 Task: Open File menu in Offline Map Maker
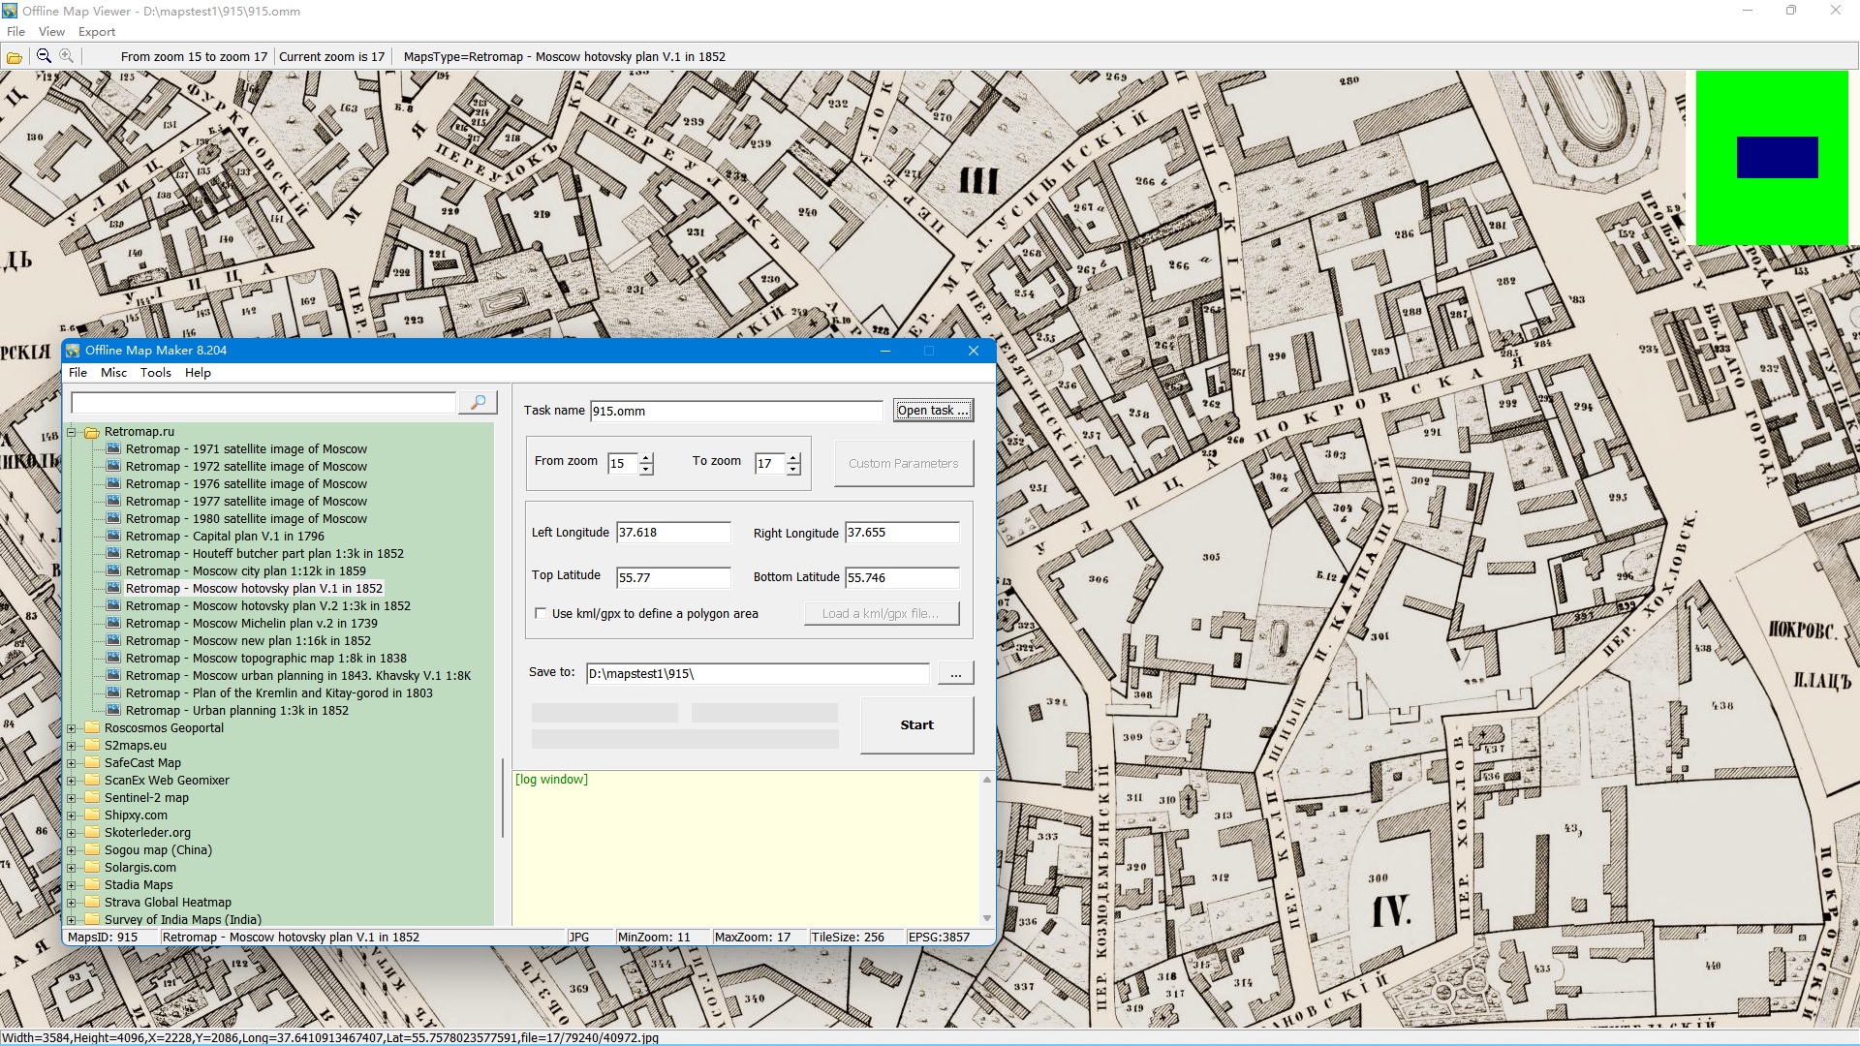coord(78,373)
